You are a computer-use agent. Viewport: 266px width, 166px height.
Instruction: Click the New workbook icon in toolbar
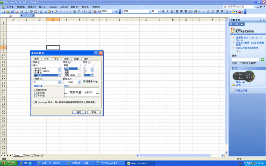click(x=4, y=11)
